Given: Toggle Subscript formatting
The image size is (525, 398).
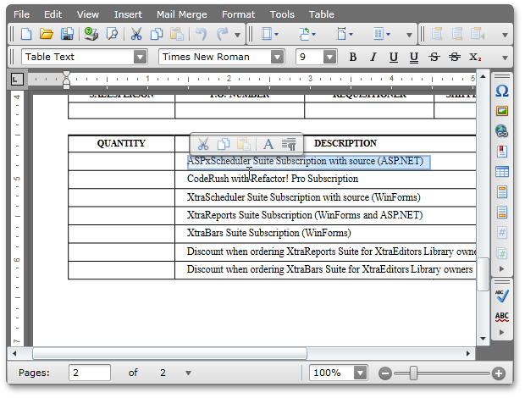Looking at the screenshot, I should click(475, 58).
